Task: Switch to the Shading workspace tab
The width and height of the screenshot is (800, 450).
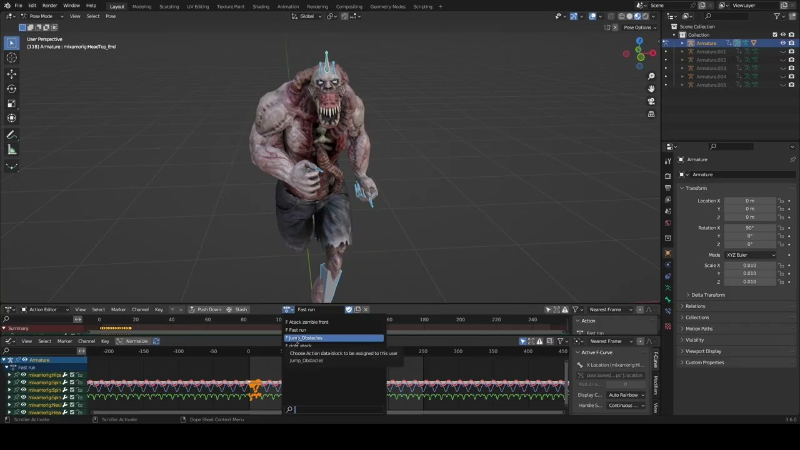Action: tap(261, 6)
